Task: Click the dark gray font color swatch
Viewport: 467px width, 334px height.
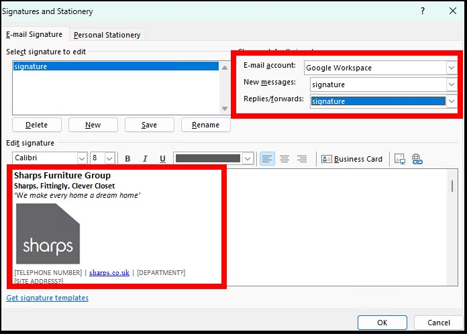Action: pyautogui.click(x=208, y=158)
